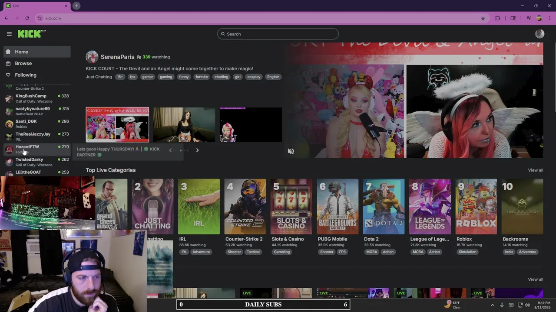Click View all for Top Live Categories
Screen dimensions: 556x312
pyautogui.click(x=535, y=170)
